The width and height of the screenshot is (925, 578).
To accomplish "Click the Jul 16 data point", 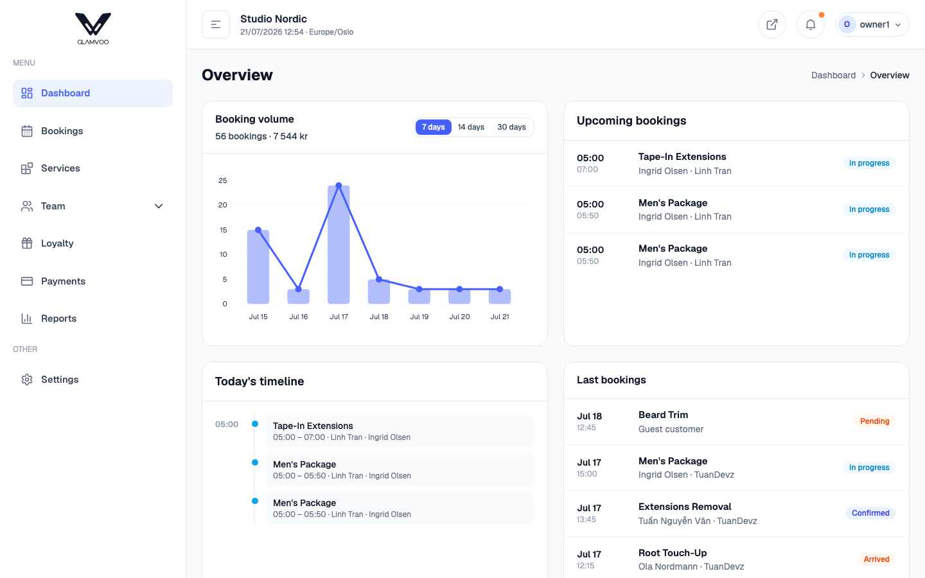I will pyautogui.click(x=299, y=289).
